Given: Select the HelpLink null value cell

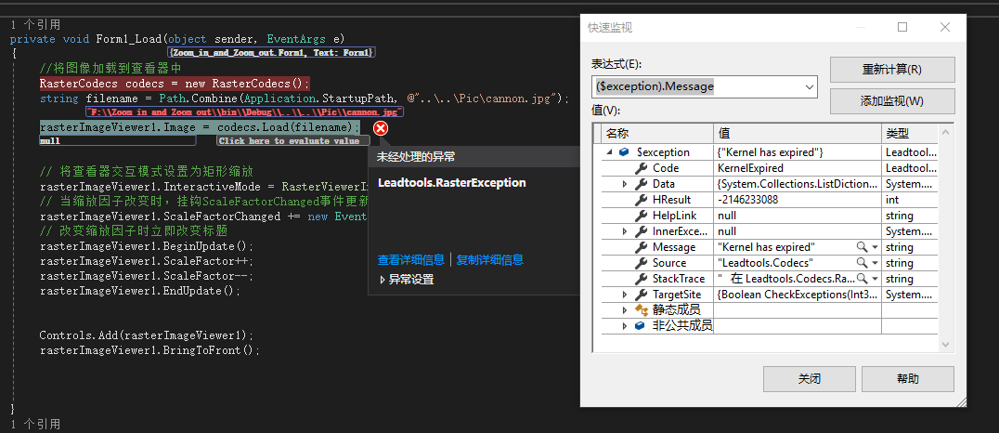Looking at the screenshot, I should 797,216.
